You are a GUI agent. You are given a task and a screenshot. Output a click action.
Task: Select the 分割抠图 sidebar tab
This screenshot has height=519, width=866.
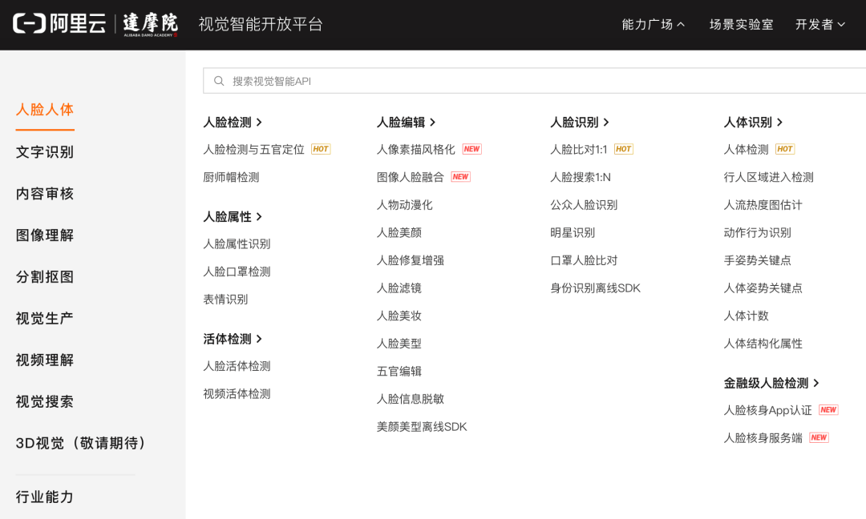[45, 276]
